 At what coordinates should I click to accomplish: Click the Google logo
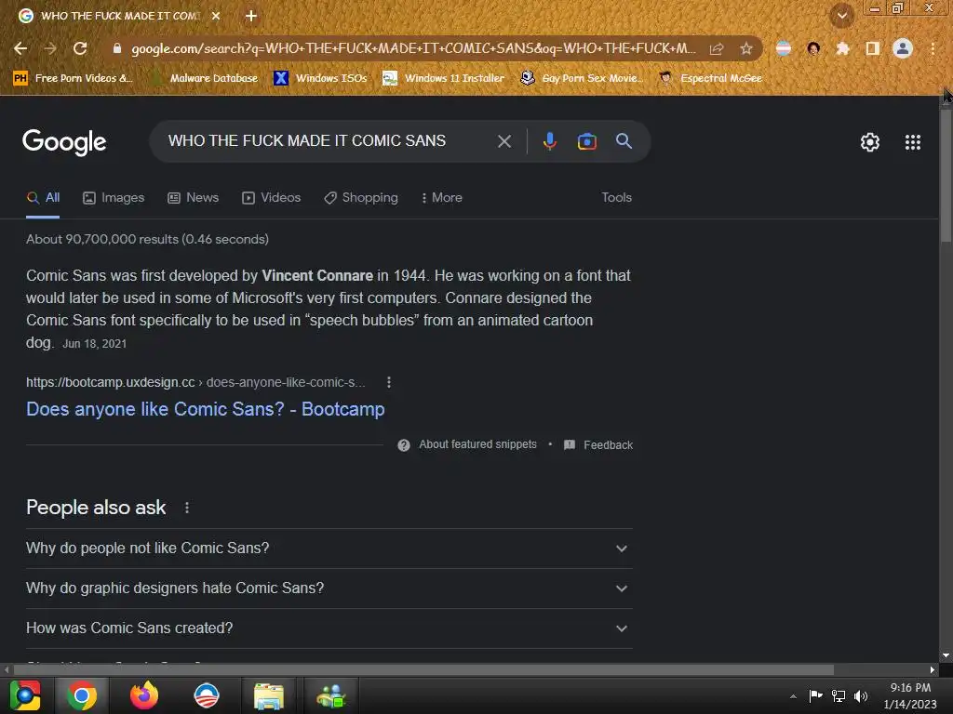64,142
